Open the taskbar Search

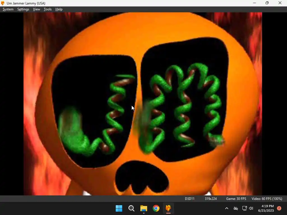[131, 208]
